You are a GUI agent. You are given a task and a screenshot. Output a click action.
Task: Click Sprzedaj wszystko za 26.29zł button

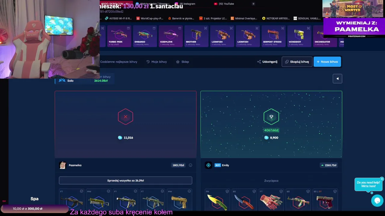(x=125, y=181)
